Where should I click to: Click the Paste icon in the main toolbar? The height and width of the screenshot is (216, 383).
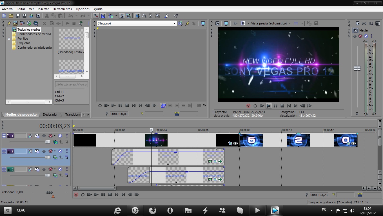point(61,16)
